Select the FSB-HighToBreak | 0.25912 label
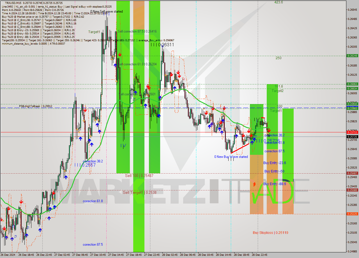This screenshot has height=258, width=359. pos(36,106)
